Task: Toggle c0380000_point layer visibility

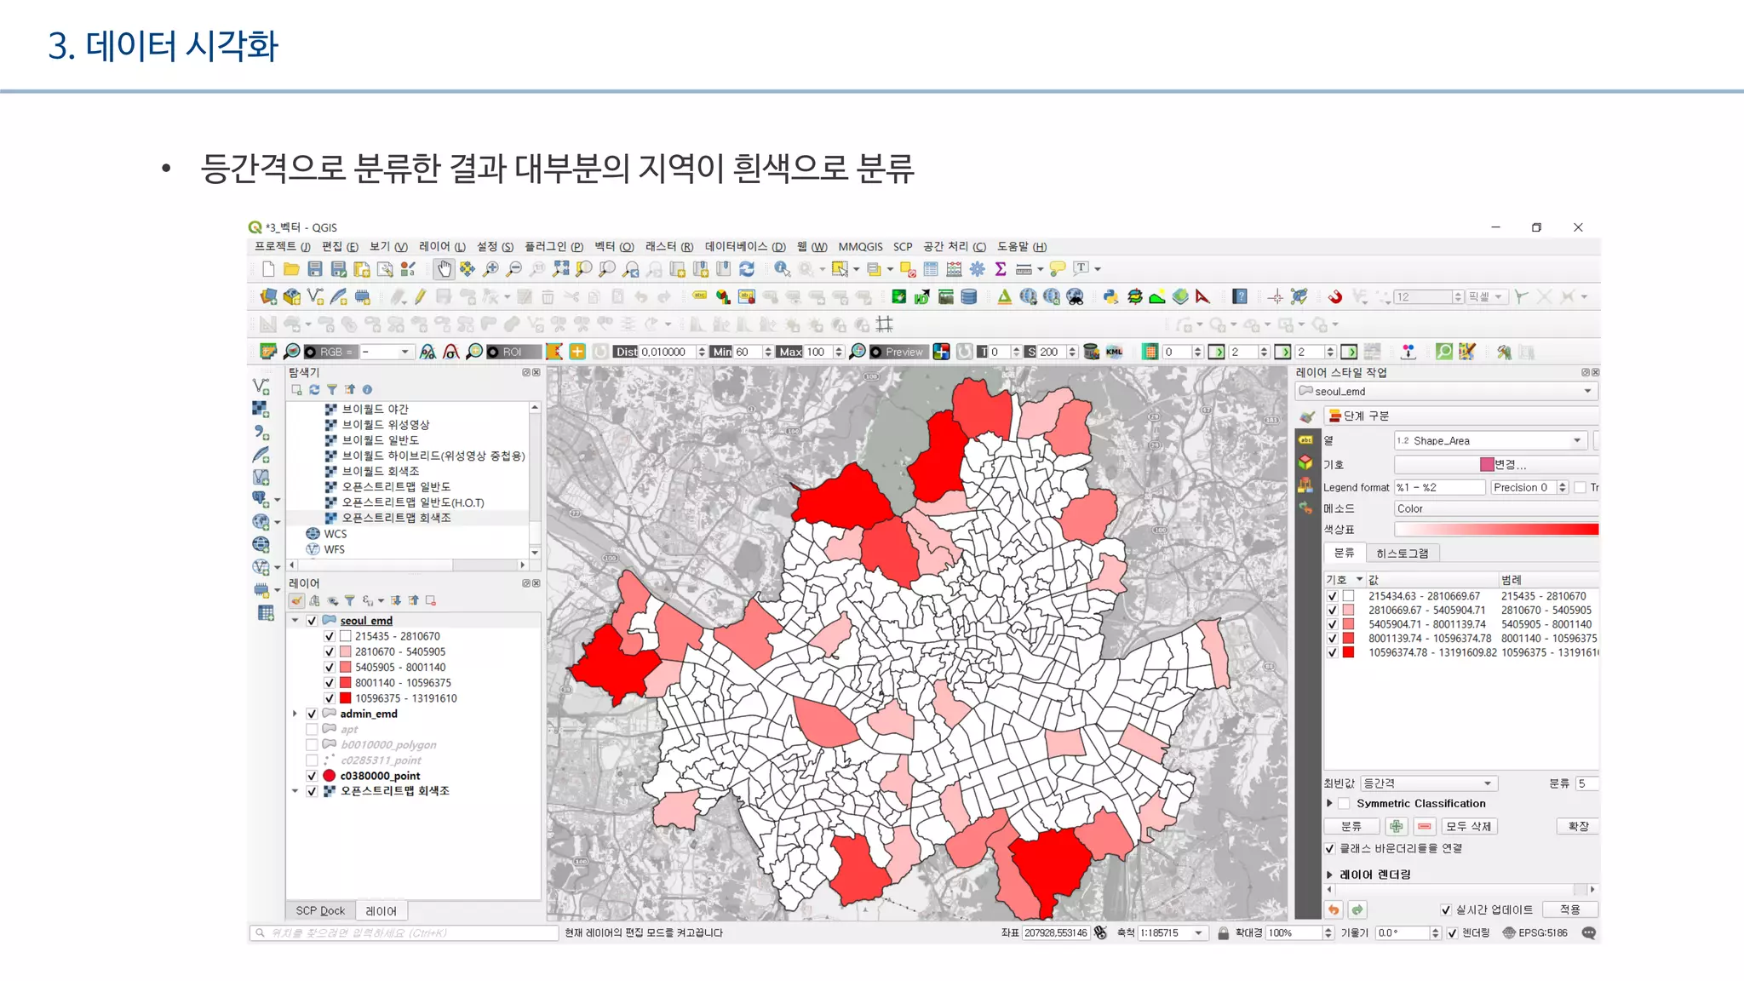Action: (312, 776)
